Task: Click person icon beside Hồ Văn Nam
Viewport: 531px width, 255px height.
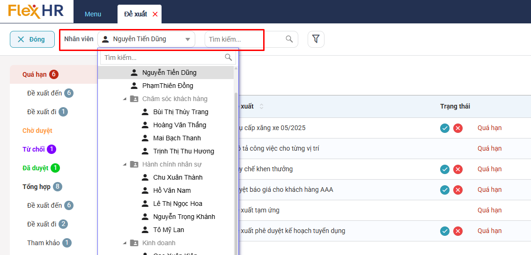Action: pyautogui.click(x=145, y=190)
